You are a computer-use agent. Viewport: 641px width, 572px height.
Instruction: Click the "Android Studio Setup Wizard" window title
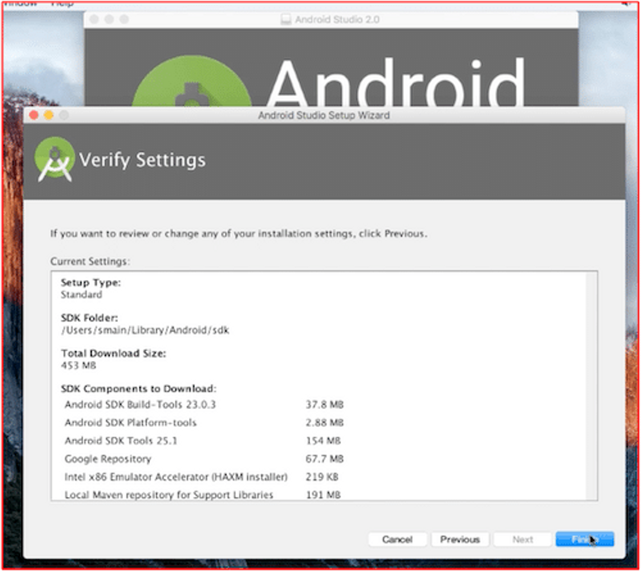pos(324,115)
